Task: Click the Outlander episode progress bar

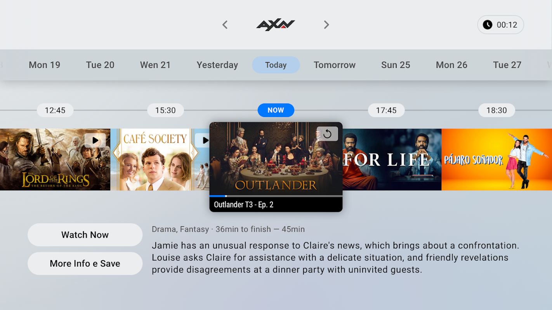Action: tap(276, 196)
